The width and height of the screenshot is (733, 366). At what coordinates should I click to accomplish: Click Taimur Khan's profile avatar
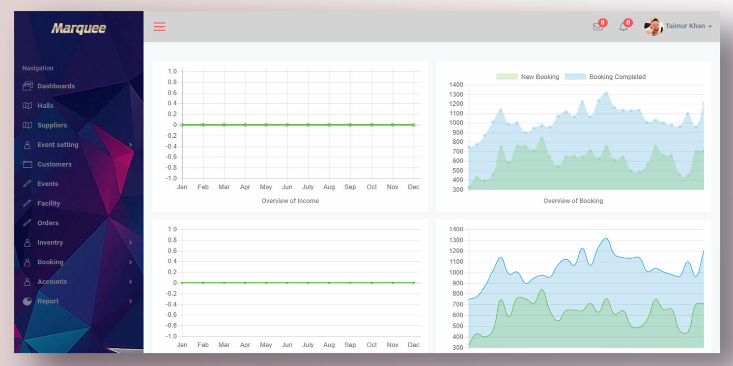pyautogui.click(x=653, y=26)
